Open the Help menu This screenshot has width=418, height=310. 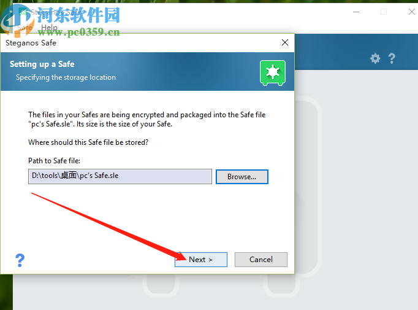(x=49, y=27)
